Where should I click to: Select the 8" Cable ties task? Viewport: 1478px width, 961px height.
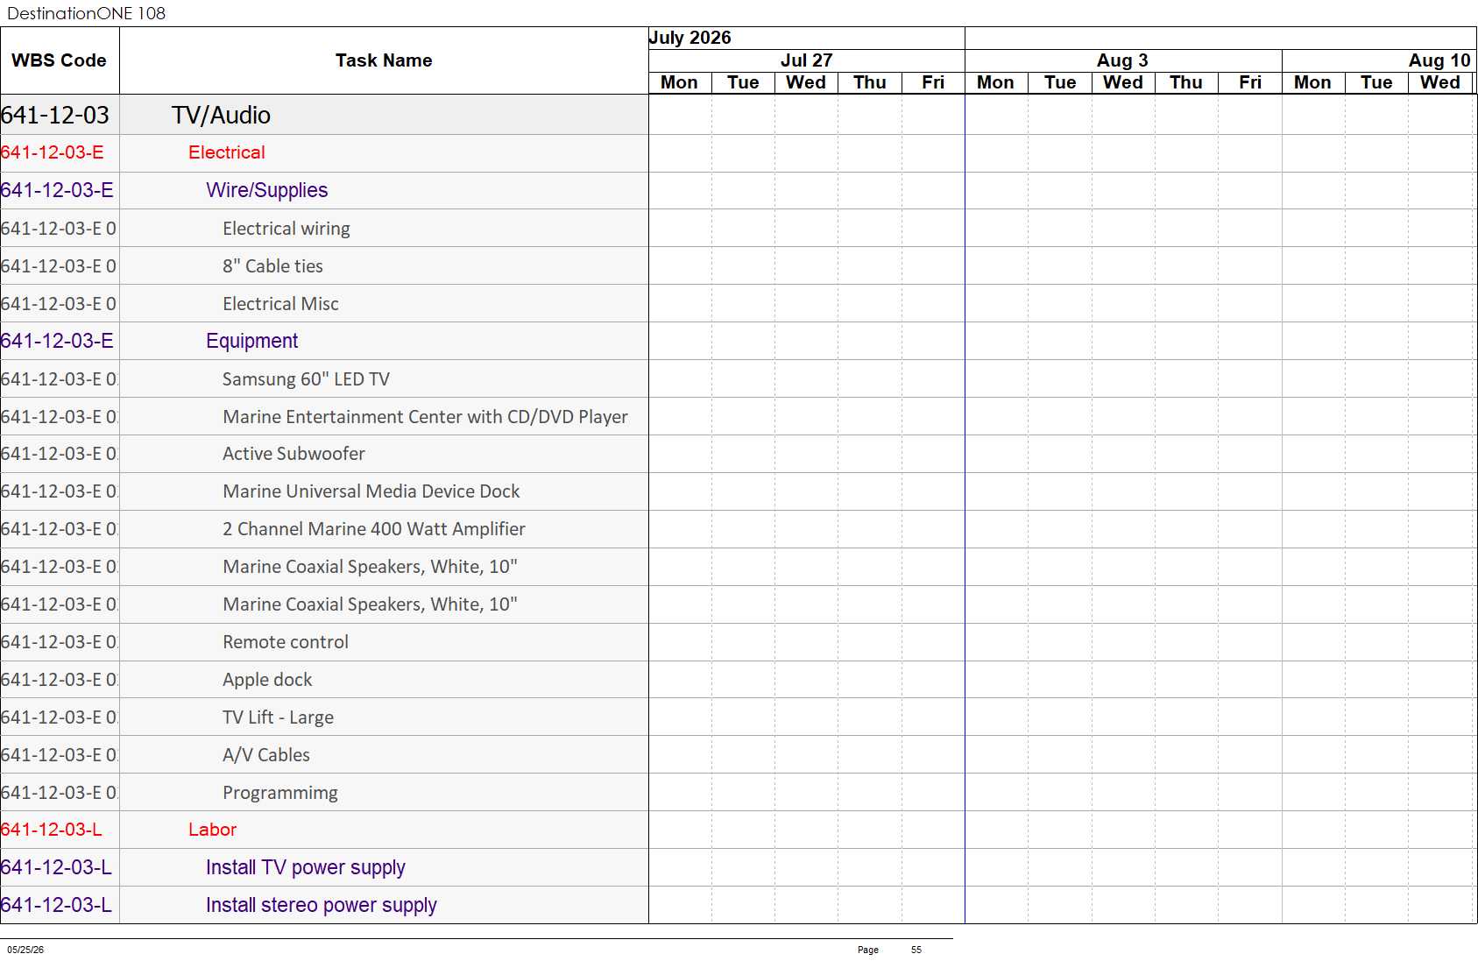272,266
